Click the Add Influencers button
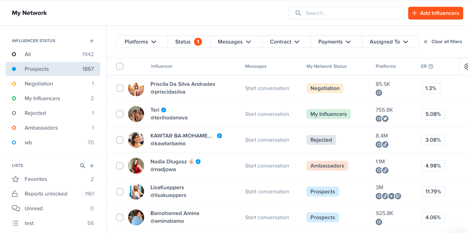 435,13
